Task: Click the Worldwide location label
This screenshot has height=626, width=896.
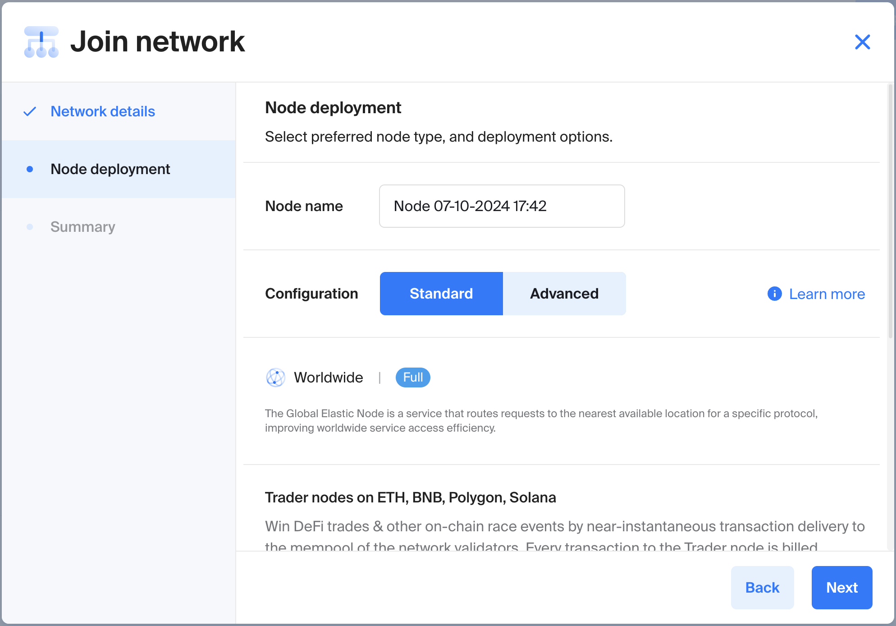Action: tap(328, 377)
